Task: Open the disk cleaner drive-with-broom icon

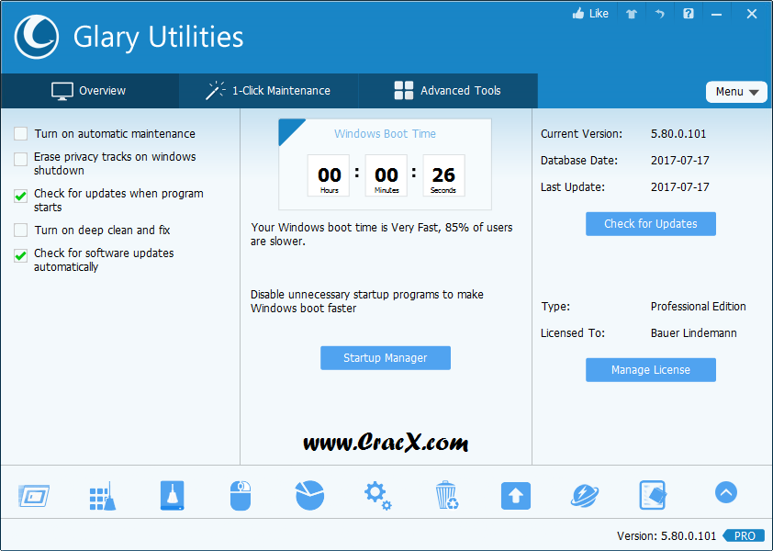Action: click(x=172, y=495)
